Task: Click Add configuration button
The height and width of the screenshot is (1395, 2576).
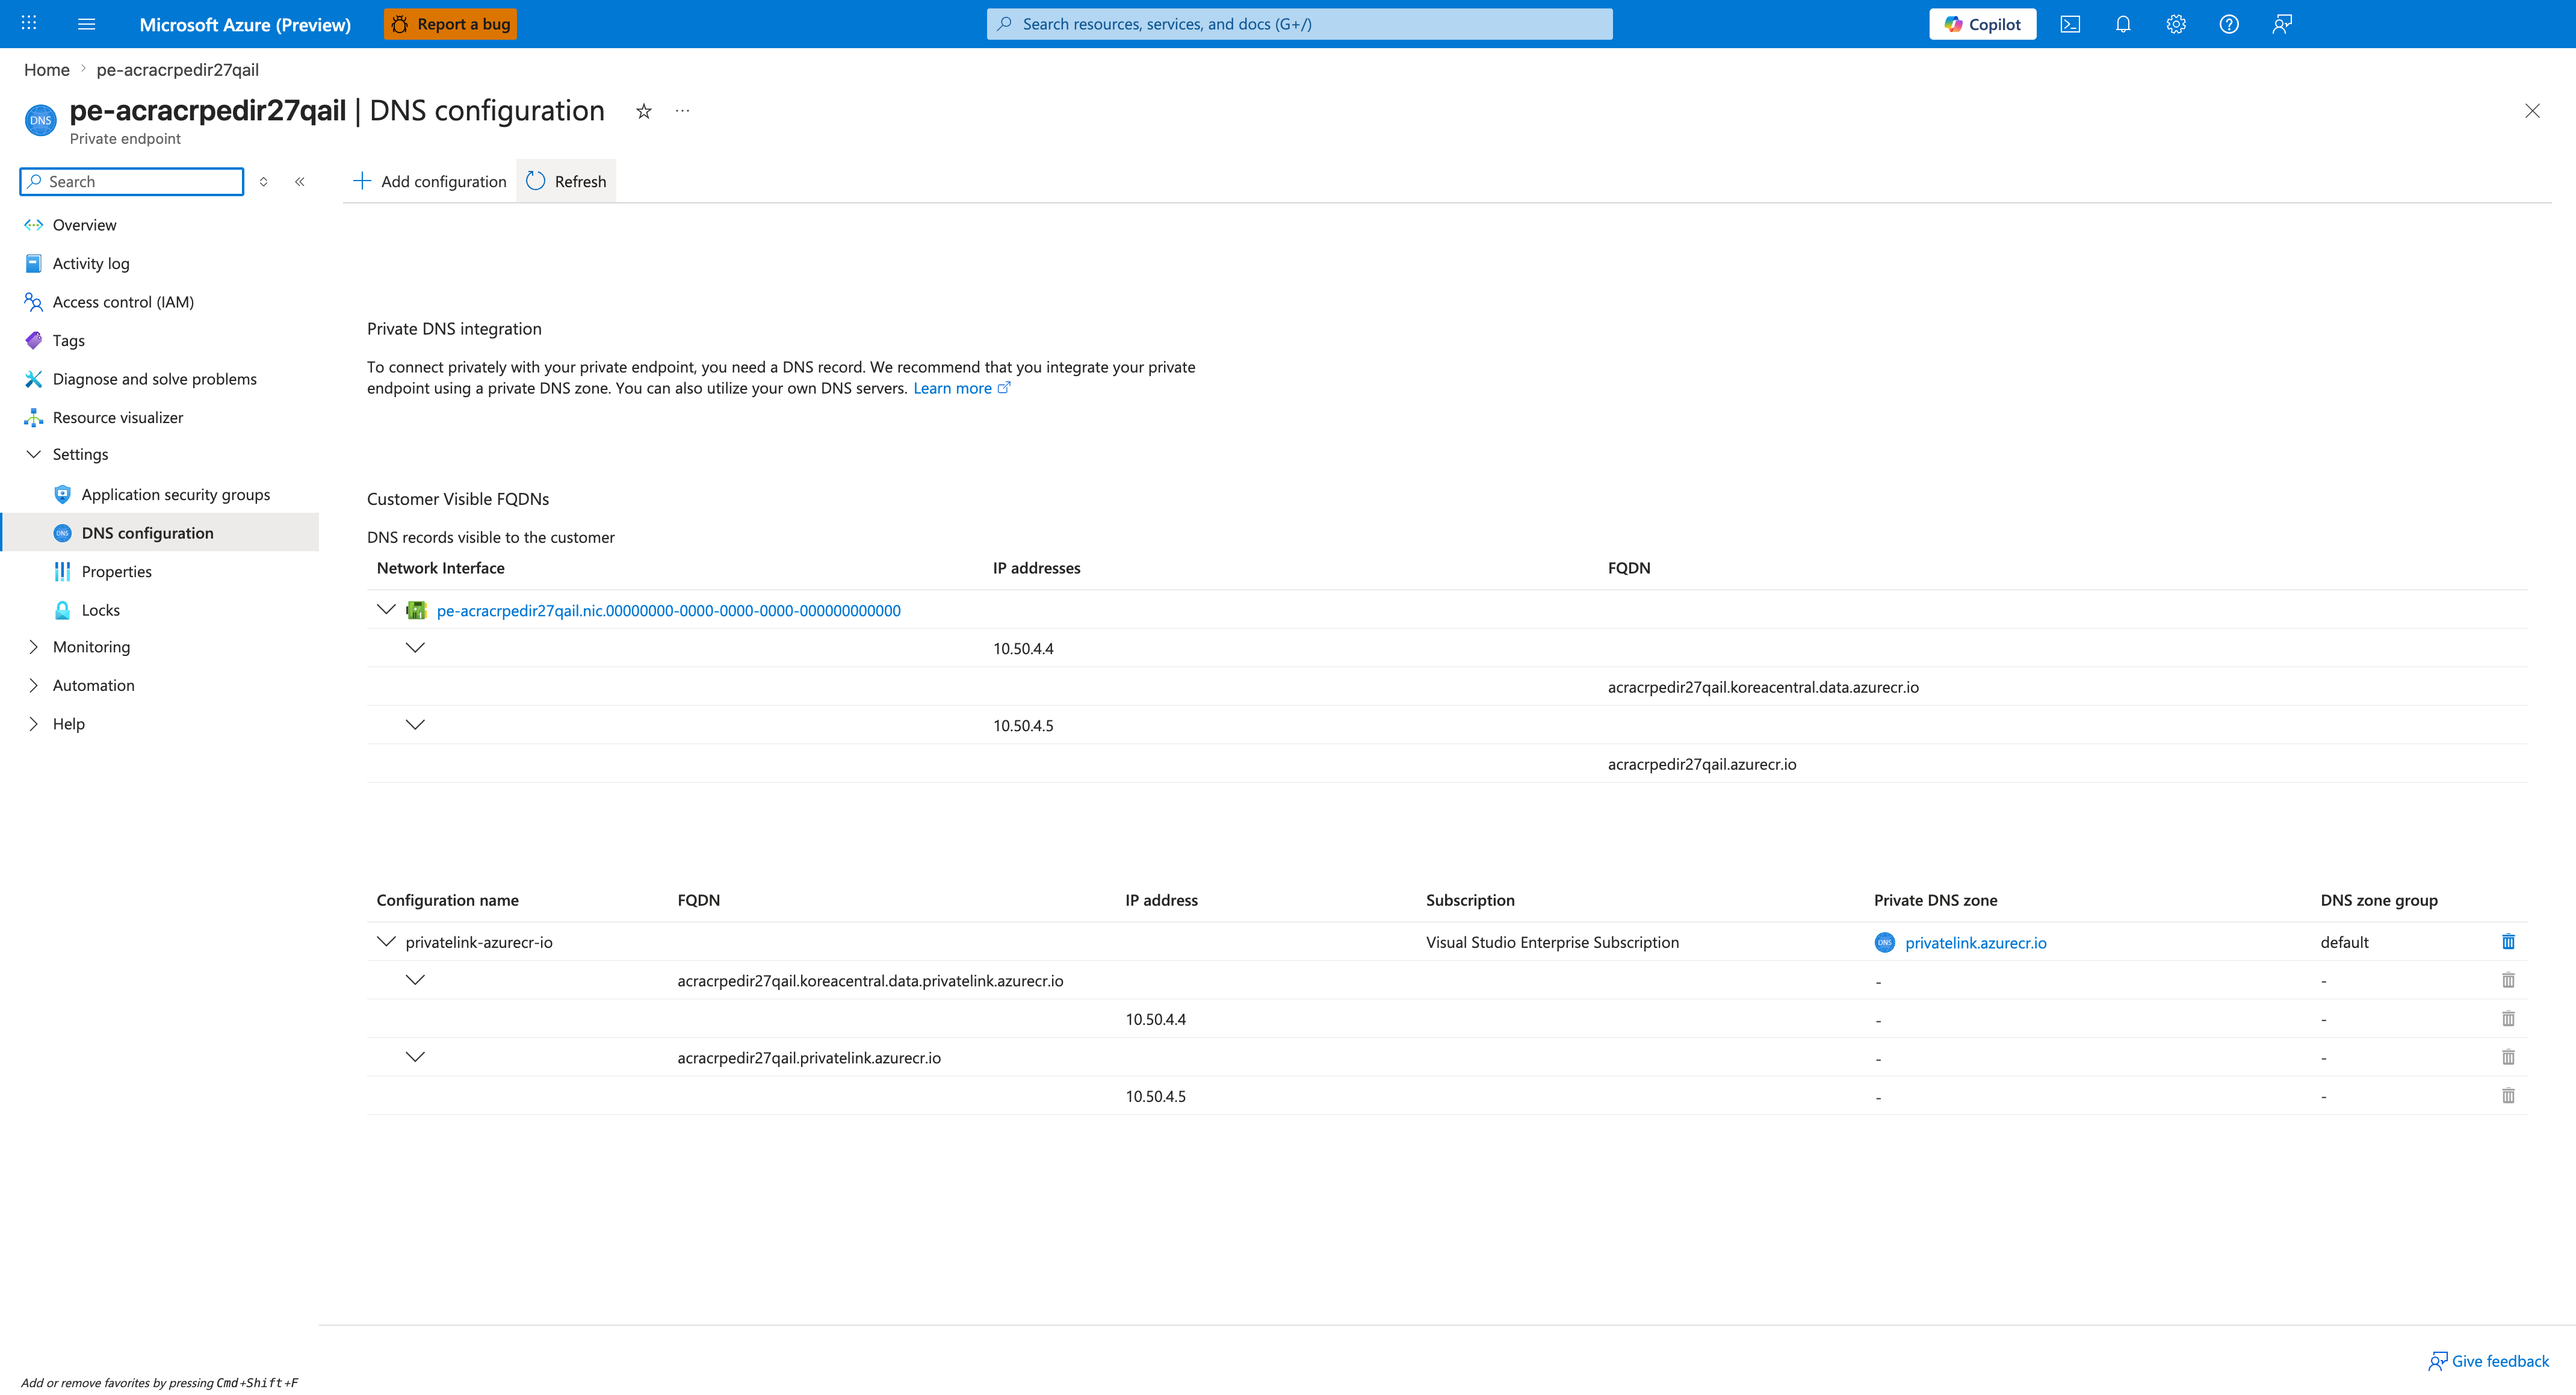Action: 430,181
